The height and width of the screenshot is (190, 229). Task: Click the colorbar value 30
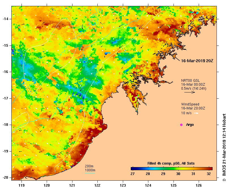[178, 174]
